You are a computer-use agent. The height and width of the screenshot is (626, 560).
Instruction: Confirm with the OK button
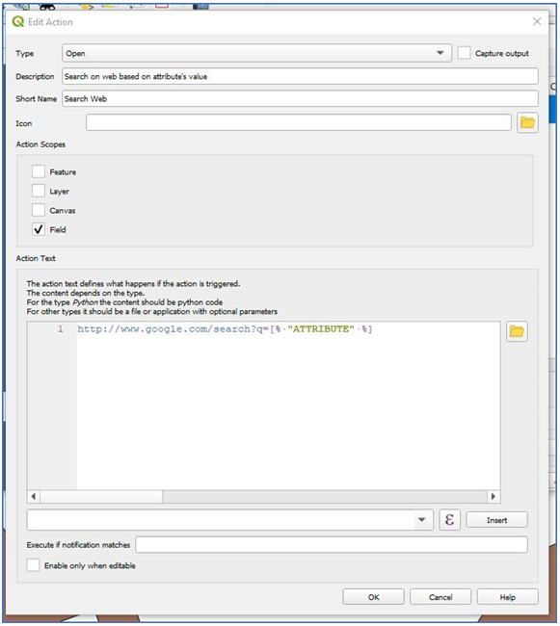coord(373,597)
